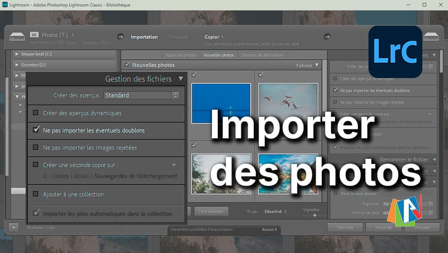Image resolution: width=448 pixels, height=253 pixels.
Task: Click the arrow icon right of Copier description
Action: pos(328,37)
